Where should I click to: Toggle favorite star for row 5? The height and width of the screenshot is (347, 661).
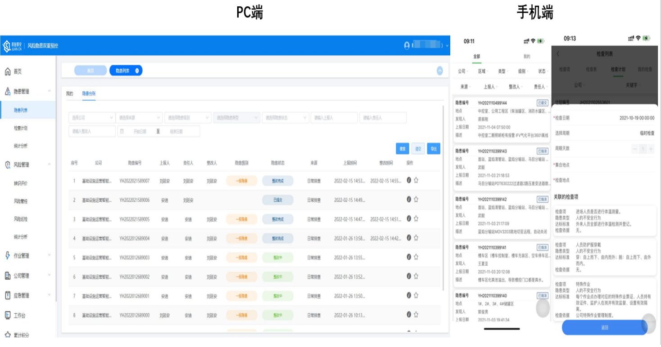pyautogui.click(x=416, y=258)
